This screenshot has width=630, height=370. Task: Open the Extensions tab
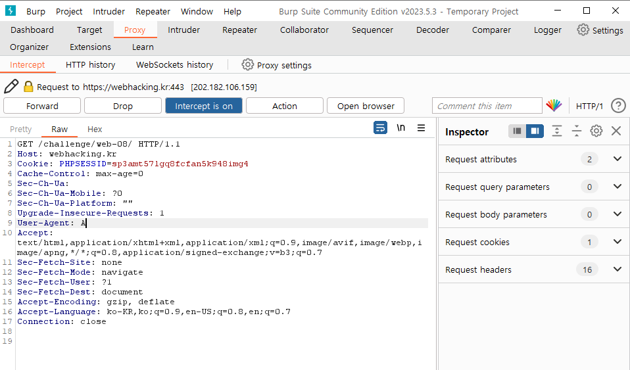pos(90,47)
